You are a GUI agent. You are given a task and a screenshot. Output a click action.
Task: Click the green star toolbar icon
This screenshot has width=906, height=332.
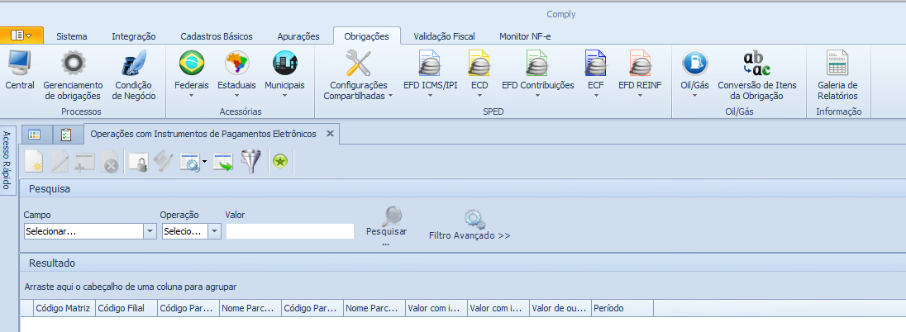click(x=280, y=163)
